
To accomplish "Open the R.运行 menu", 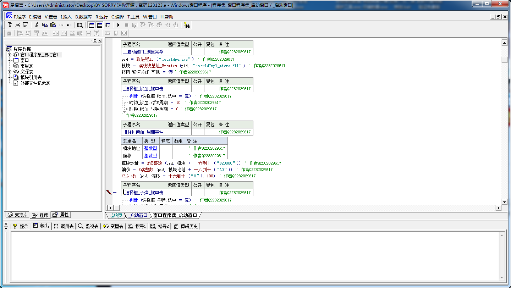I will pyautogui.click(x=101, y=17).
